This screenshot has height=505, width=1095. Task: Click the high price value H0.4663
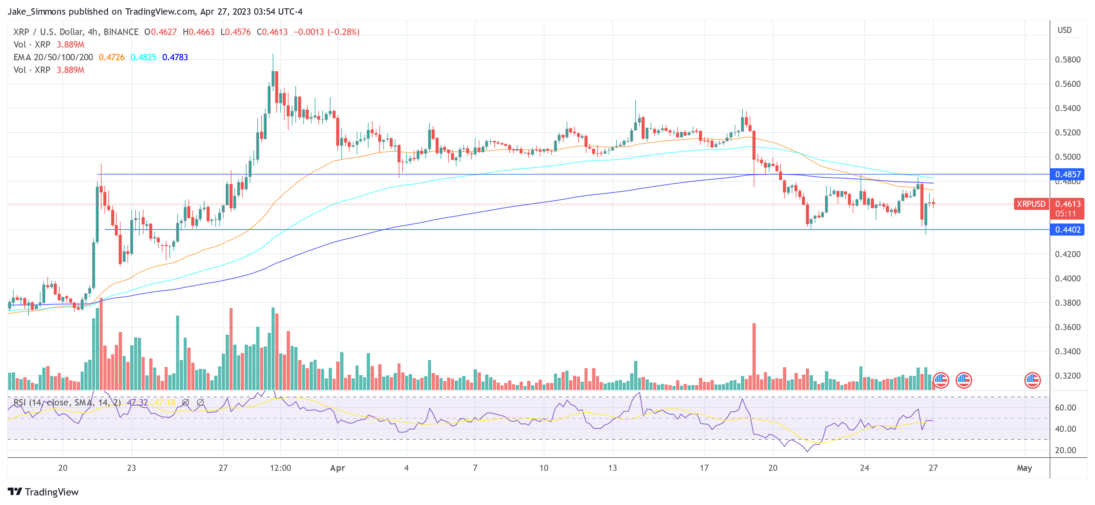[x=198, y=32]
